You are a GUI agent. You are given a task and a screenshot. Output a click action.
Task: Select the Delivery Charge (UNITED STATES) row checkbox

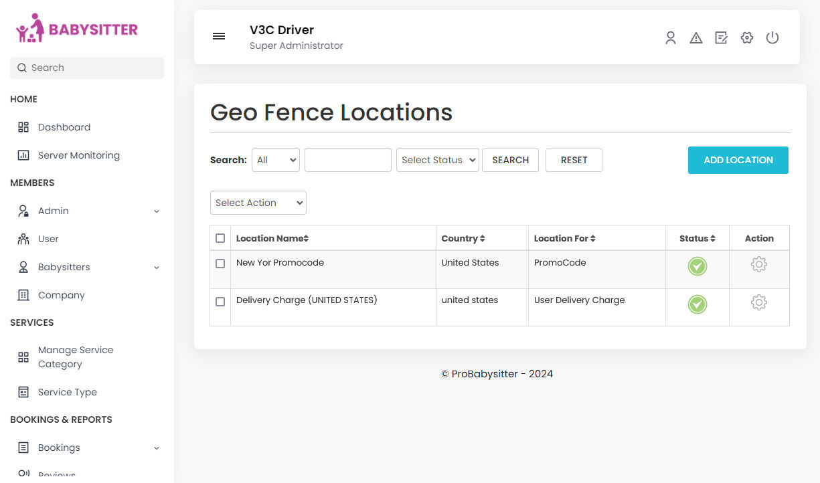[220, 302]
